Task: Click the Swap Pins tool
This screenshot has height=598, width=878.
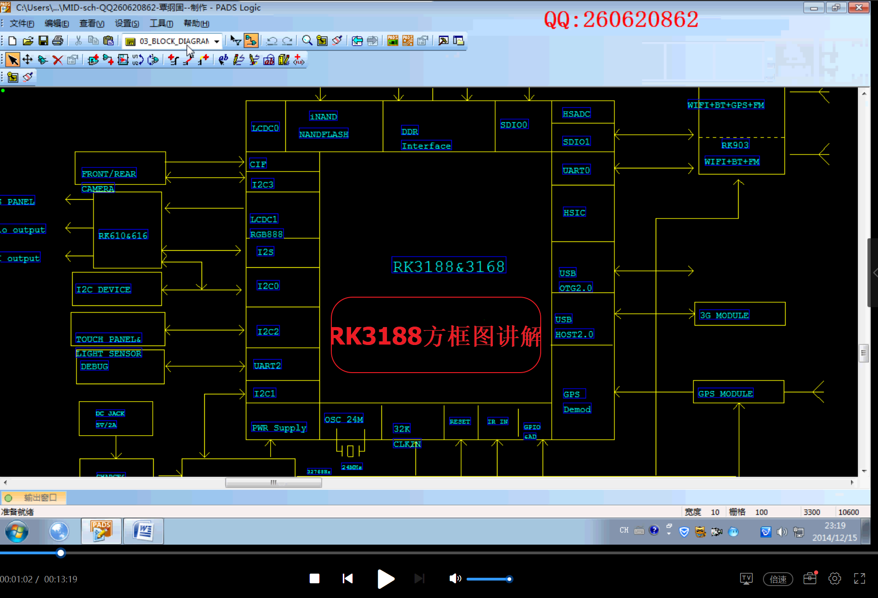Action: click(x=153, y=60)
